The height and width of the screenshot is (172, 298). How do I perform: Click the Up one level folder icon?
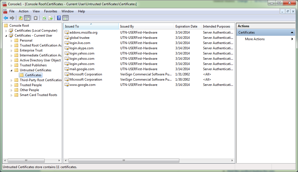click(20, 18)
